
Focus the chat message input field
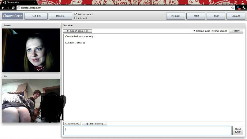tap(147, 130)
